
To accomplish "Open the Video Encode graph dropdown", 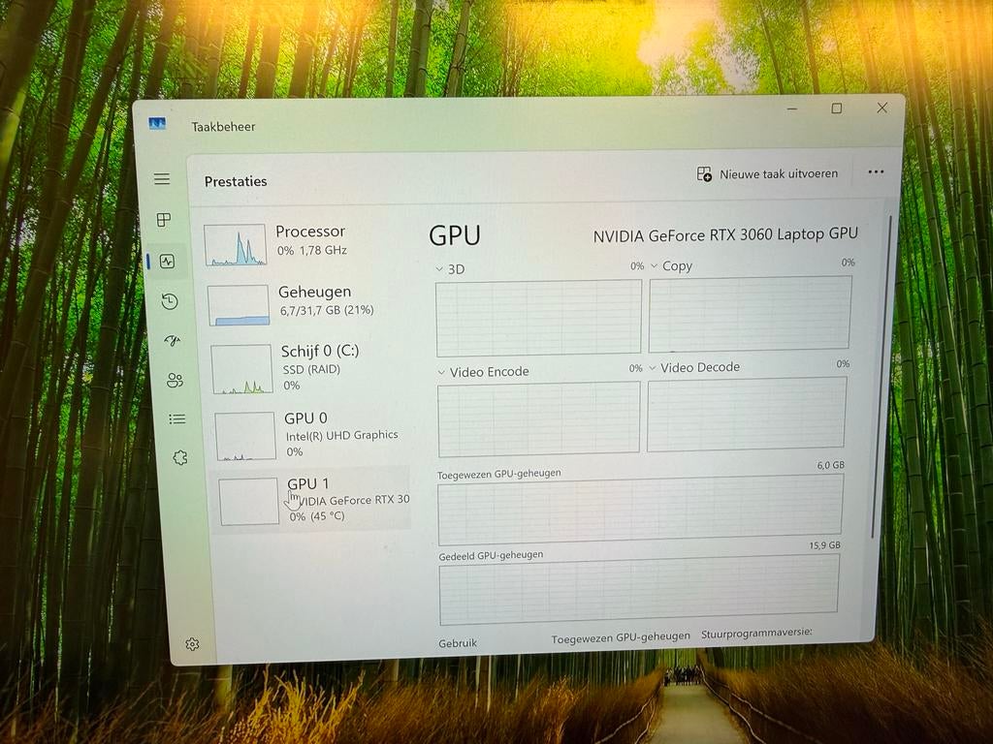I will point(442,373).
